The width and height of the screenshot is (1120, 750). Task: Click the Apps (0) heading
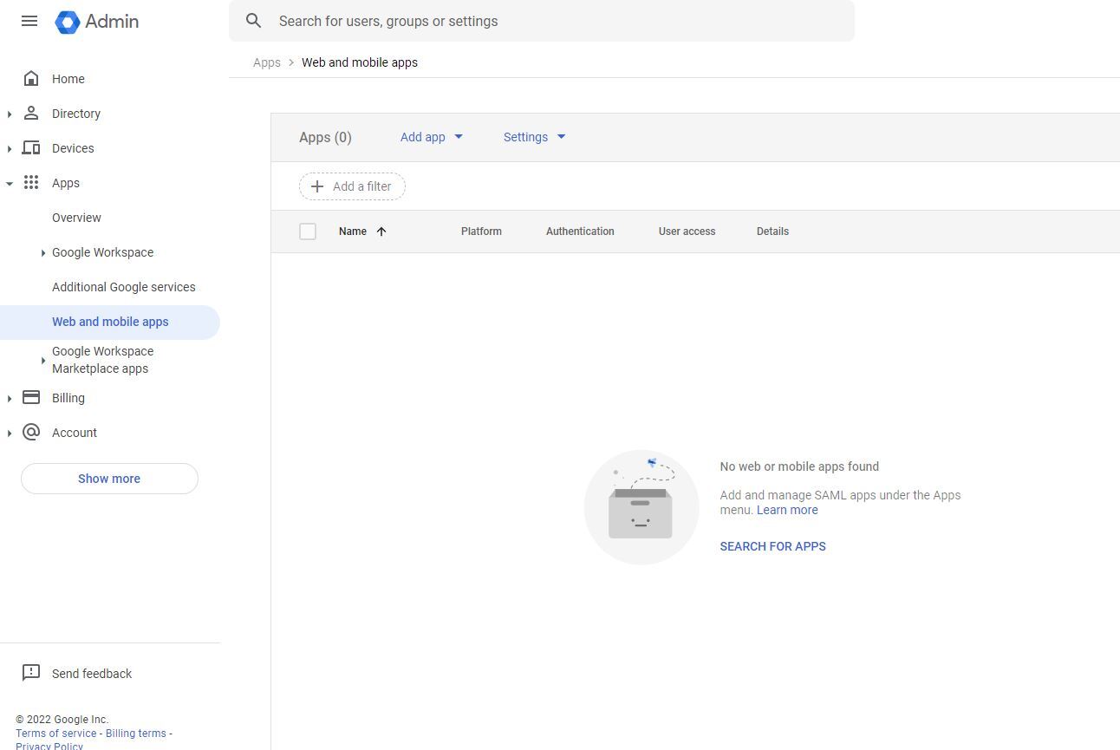coord(325,137)
